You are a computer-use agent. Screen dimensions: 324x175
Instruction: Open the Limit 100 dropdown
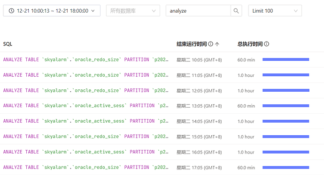click(x=275, y=11)
